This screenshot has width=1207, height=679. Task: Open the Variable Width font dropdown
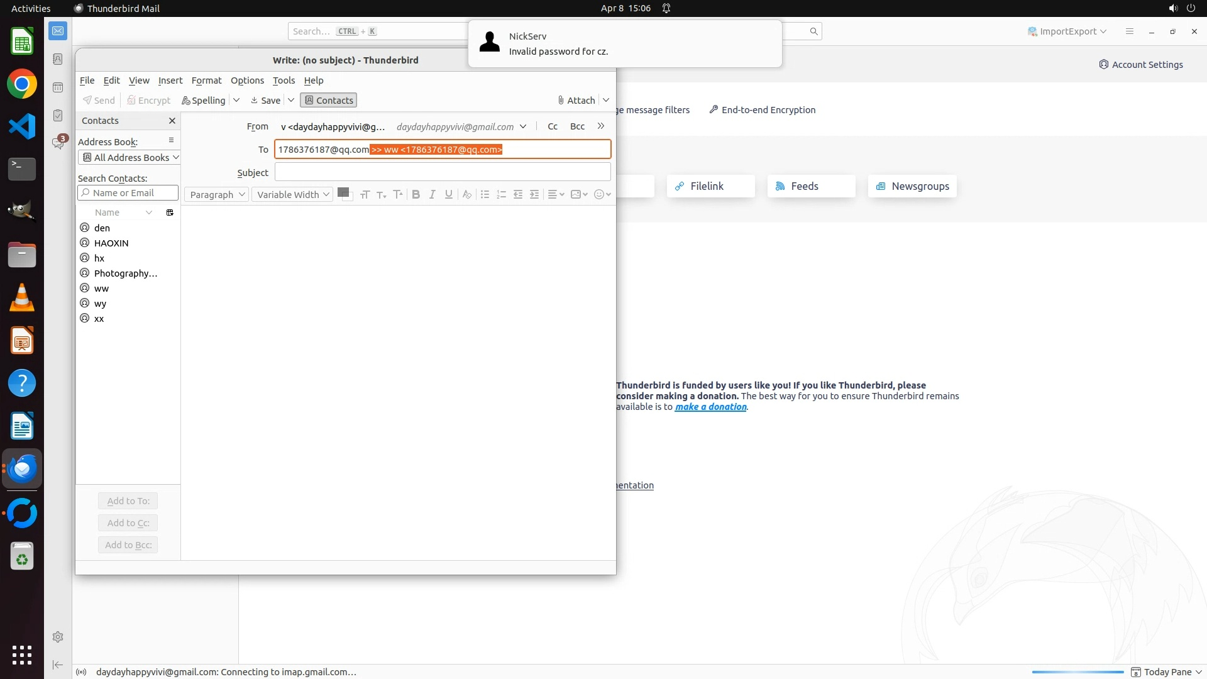[292, 194]
